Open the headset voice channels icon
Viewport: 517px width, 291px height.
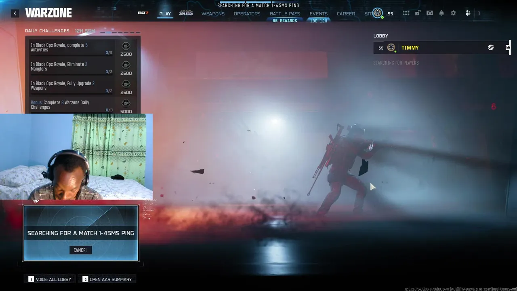point(429,13)
